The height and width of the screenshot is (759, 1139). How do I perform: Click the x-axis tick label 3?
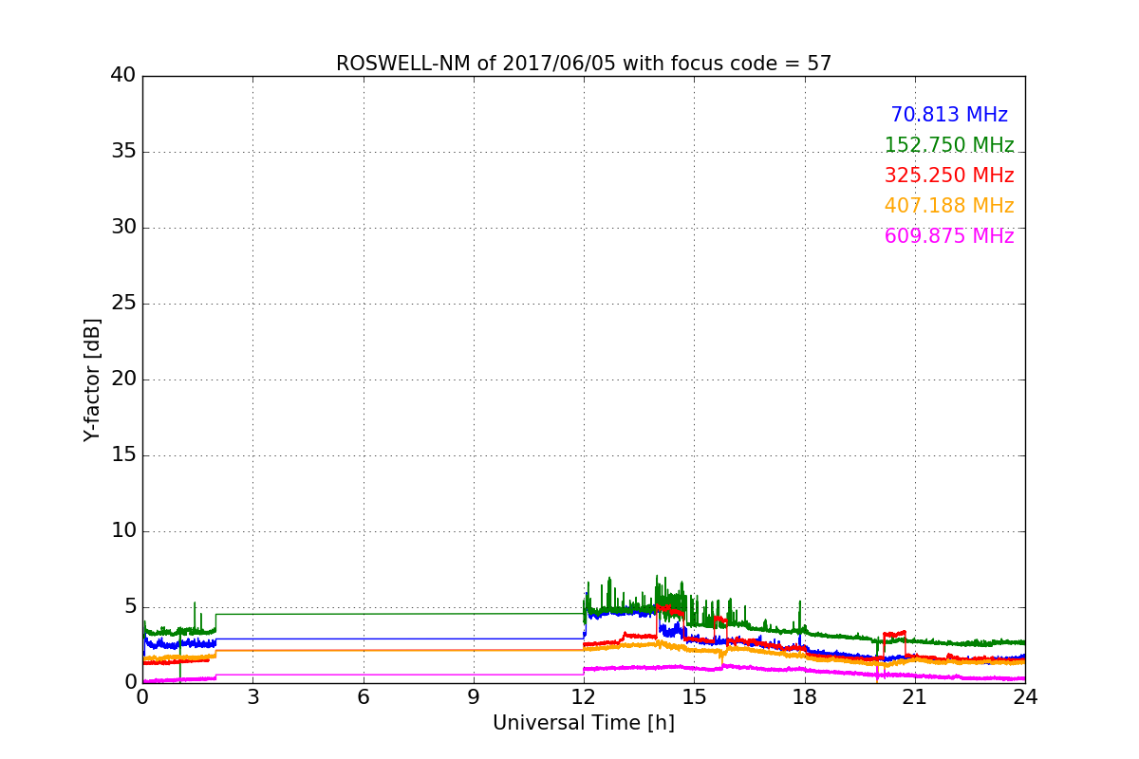252,697
